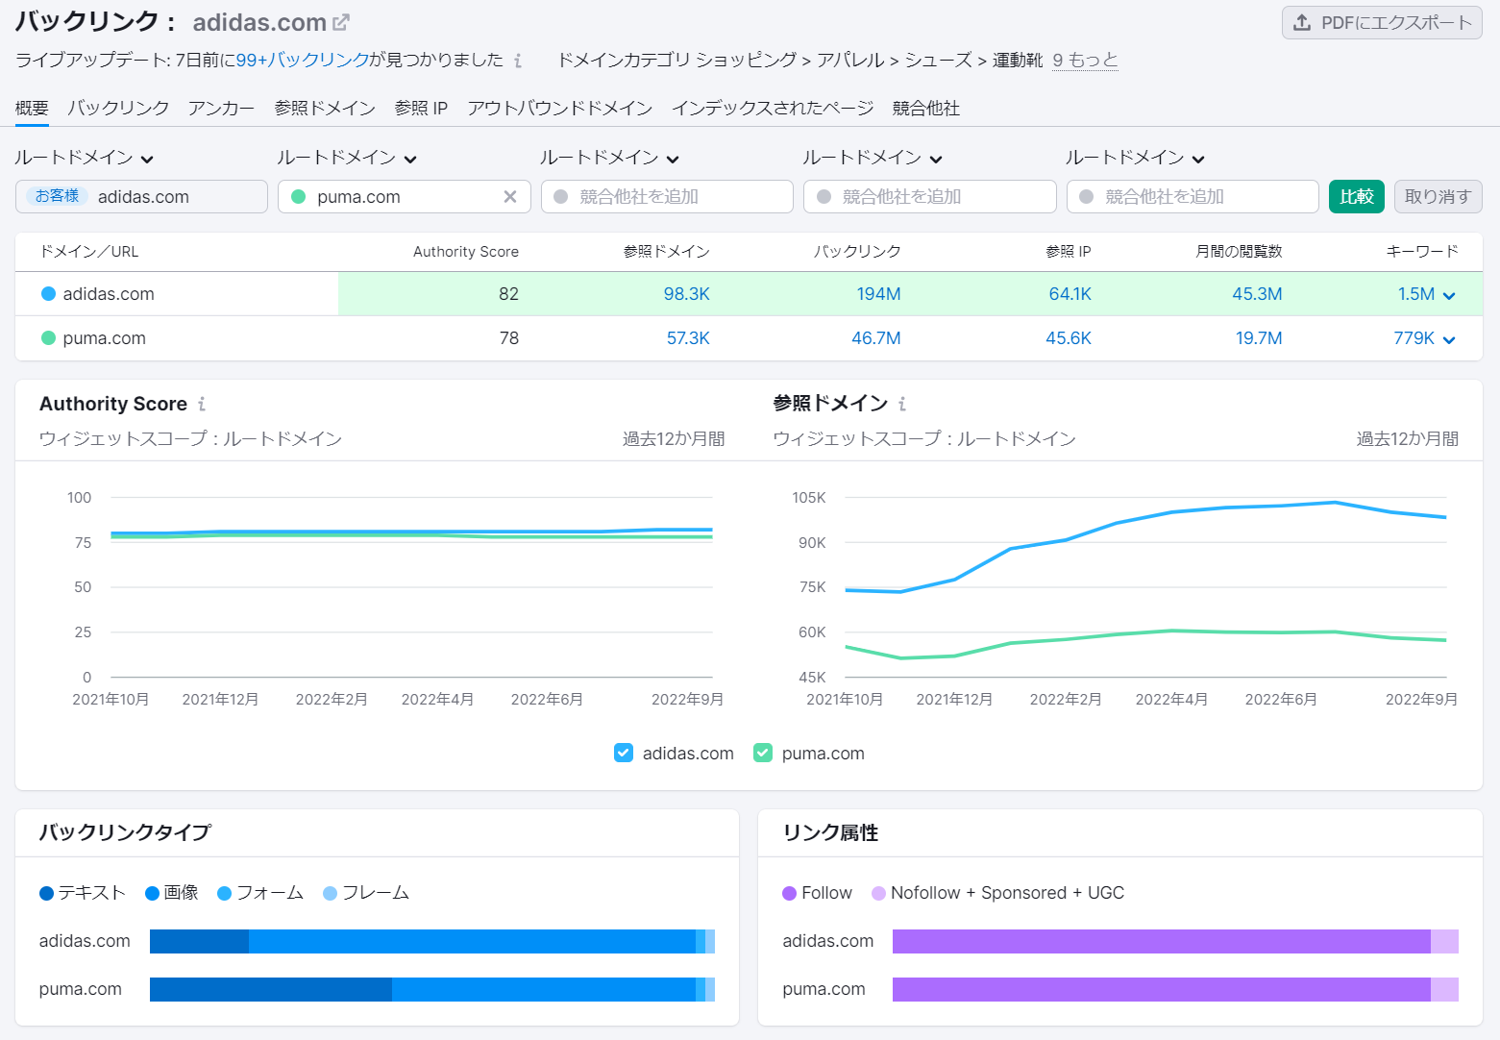Viewport: 1500px width, 1040px height.
Task: Switch to the 参照 IP tab
Action: pyautogui.click(x=421, y=108)
